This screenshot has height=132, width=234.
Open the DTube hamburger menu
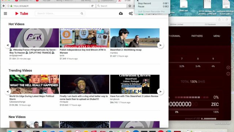pos(5,14)
